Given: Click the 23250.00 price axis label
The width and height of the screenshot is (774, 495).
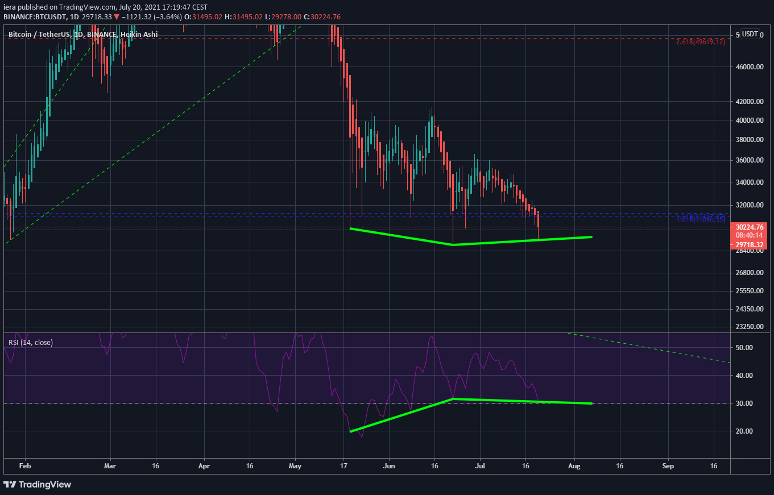Looking at the screenshot, I should coord(748,327).
